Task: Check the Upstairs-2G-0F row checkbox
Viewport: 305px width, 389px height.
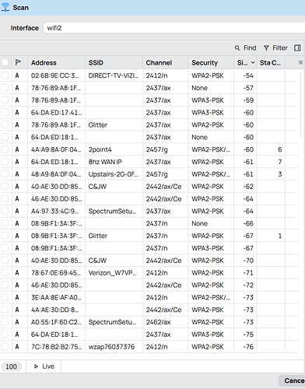Action: (5, 174)
